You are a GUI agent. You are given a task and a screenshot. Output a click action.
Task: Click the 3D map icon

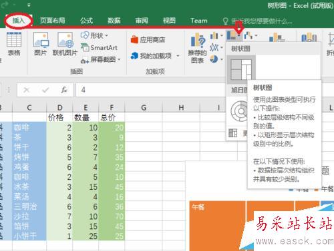coord(309,37)
